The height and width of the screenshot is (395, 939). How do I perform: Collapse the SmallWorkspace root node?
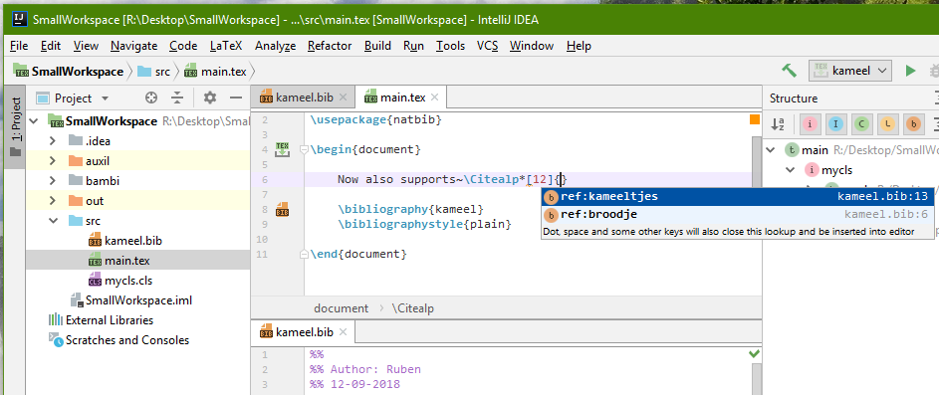[34, 121]
